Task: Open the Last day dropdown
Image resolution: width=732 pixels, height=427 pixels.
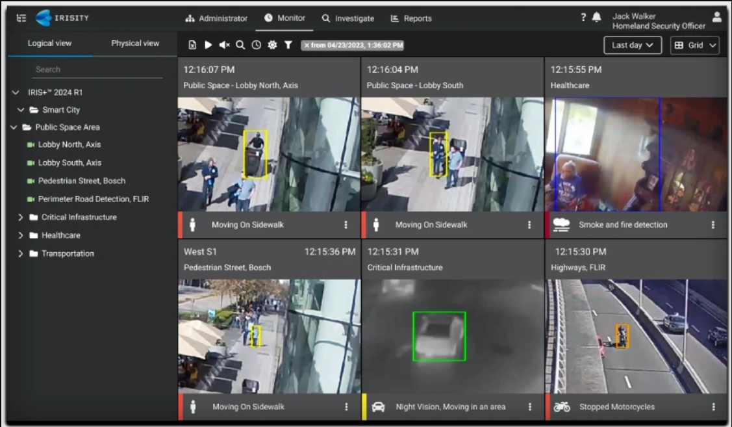Action: point(633,45)
